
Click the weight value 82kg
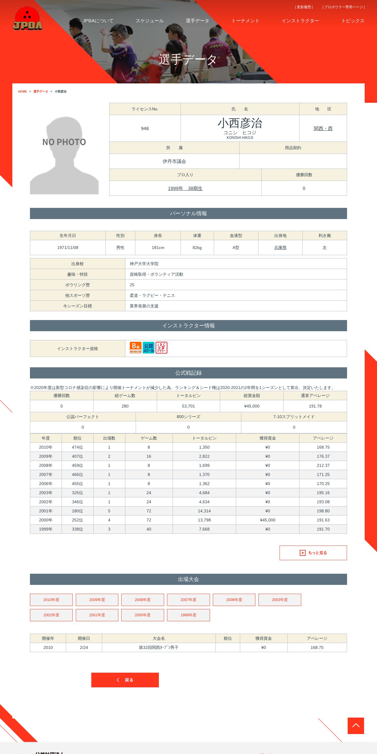pyautogui.click(x=197, y=248)
